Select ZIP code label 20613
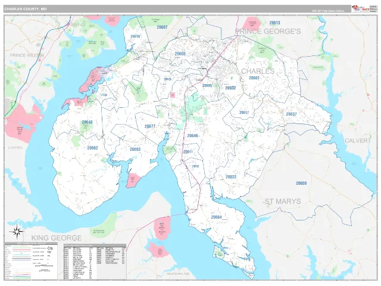Image resolution: width=381 pixels, height=286 pixels. [x=274, y=23]
